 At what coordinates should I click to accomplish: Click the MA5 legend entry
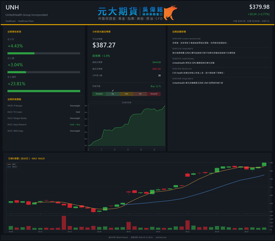pos(12,165)
